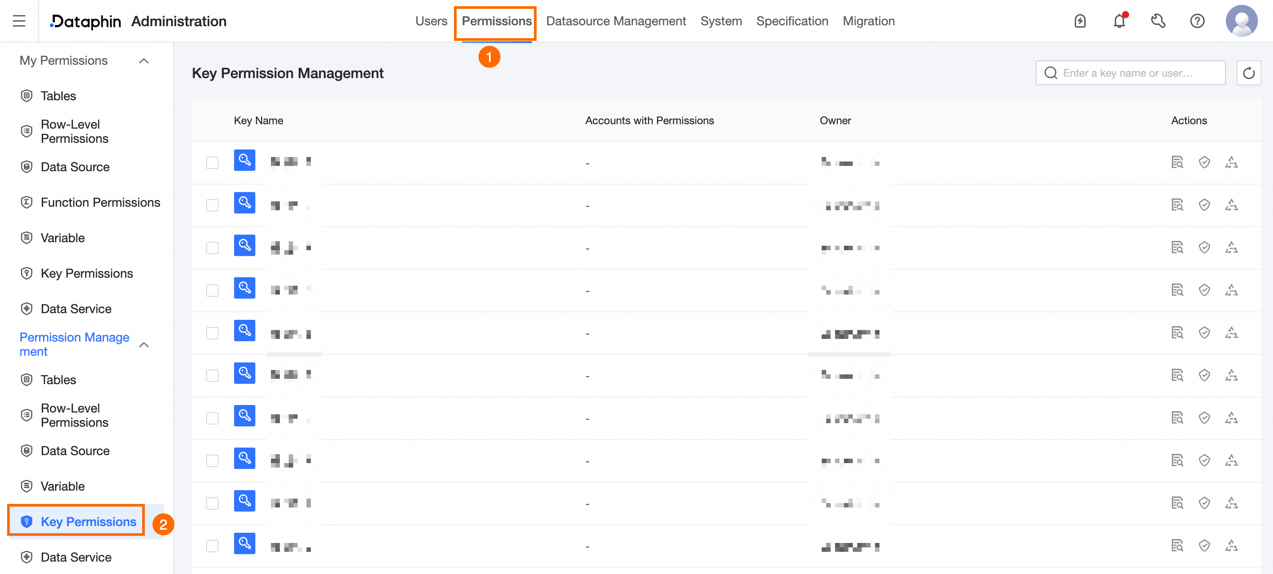Viewport: 1273px width, 574px height.
Task: Click the user avatar icon
Action: 1241,21
